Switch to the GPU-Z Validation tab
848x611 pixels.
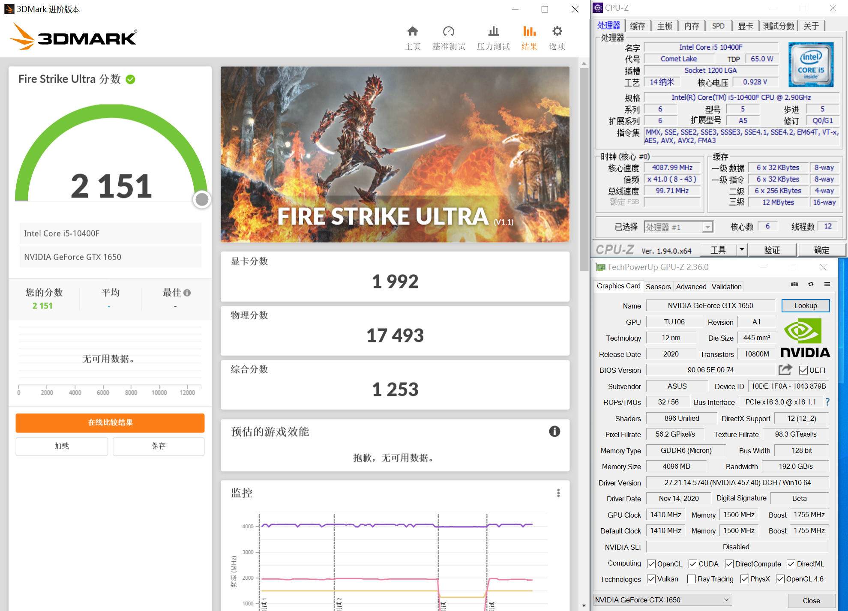click(726, 287)
